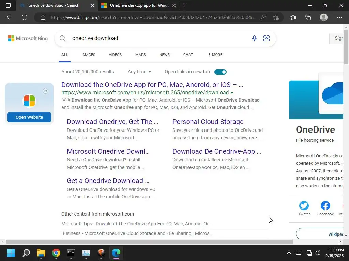Screen dimensions: 349x261
Task: Open Personal Cloud Storage link
Action: tap(208, 122)
